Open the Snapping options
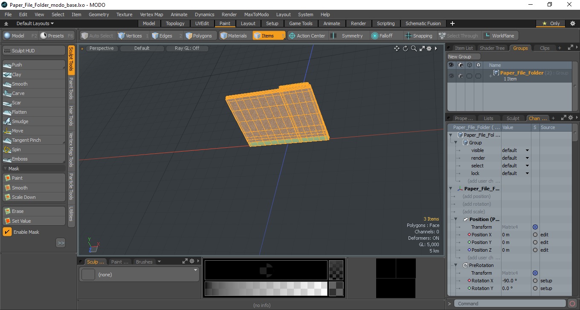 point(419,36)
